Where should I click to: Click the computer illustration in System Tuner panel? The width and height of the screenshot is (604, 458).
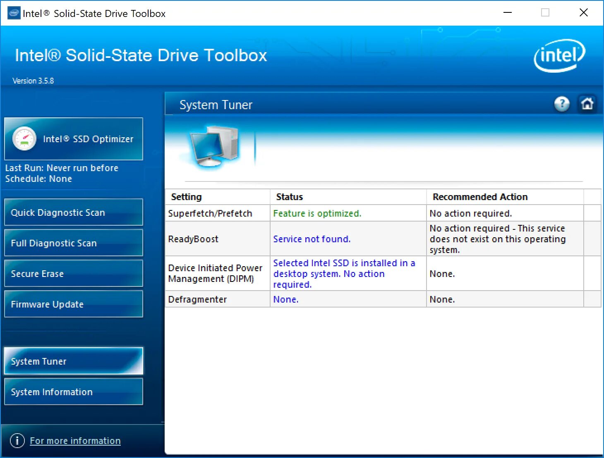pyautogui.click(x=214, y=147)
